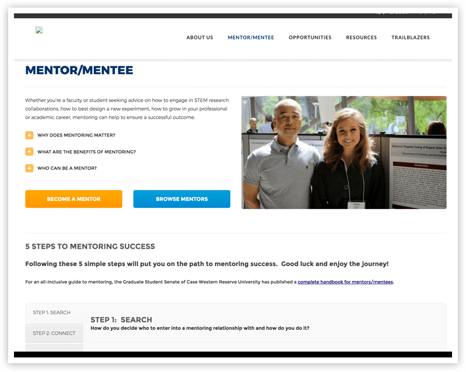Click the Mentor/Mentee page heading
The width and height of the screenshot is (466, 372).
[x=79, y=70]
